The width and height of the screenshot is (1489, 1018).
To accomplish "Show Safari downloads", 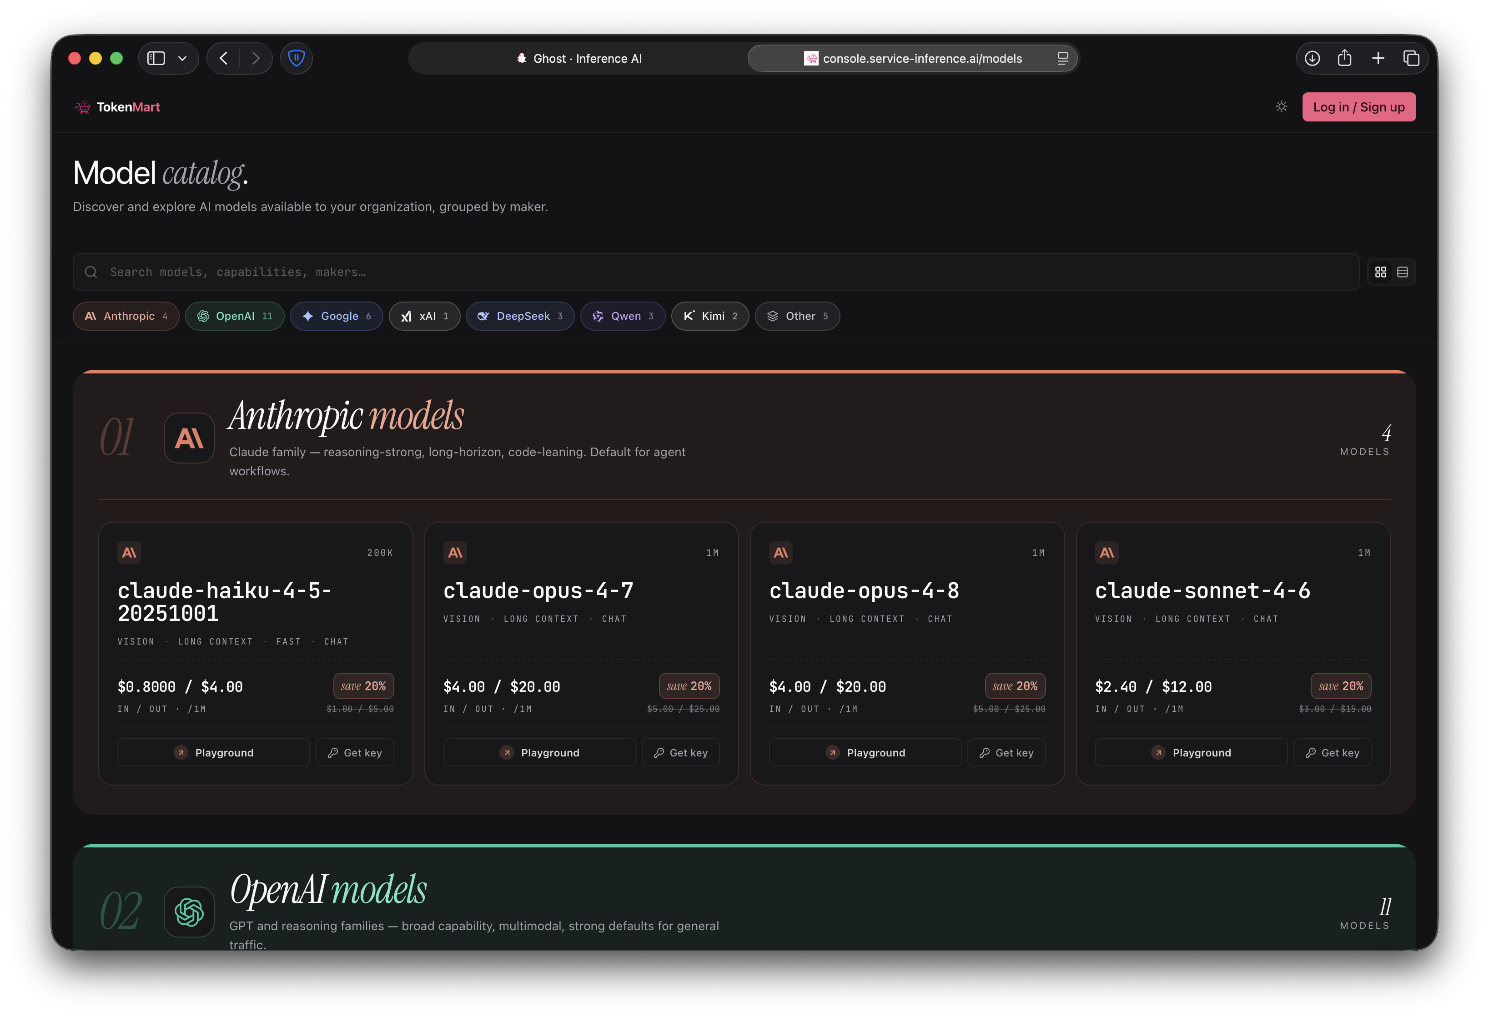I will 1312,58.
